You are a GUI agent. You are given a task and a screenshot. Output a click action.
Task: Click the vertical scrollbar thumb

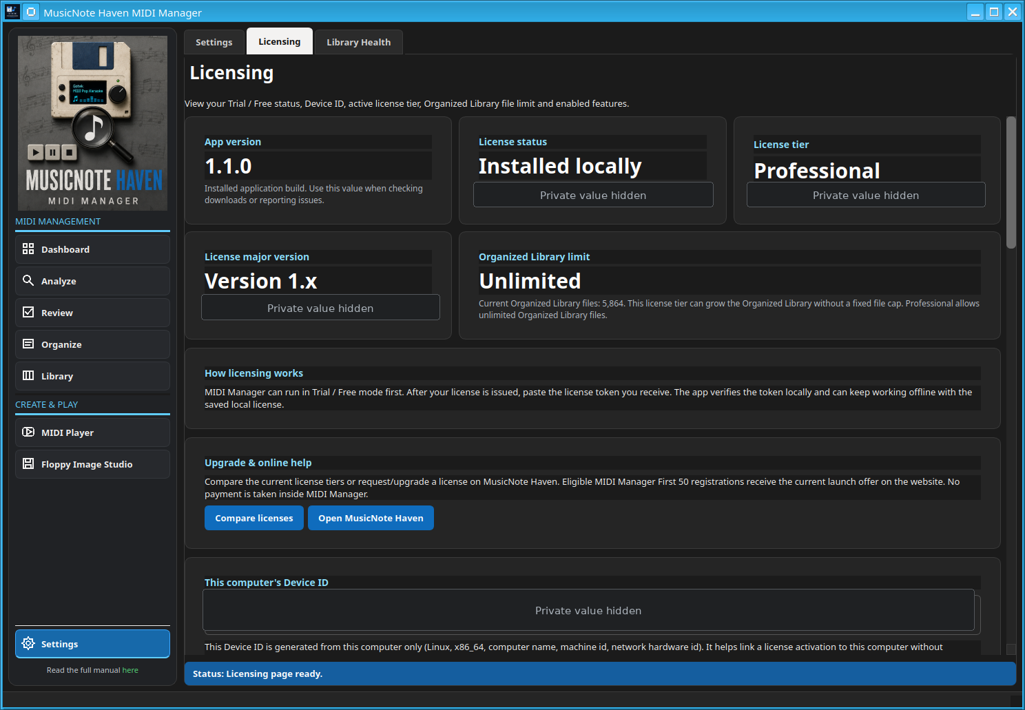coord(1011,182)
